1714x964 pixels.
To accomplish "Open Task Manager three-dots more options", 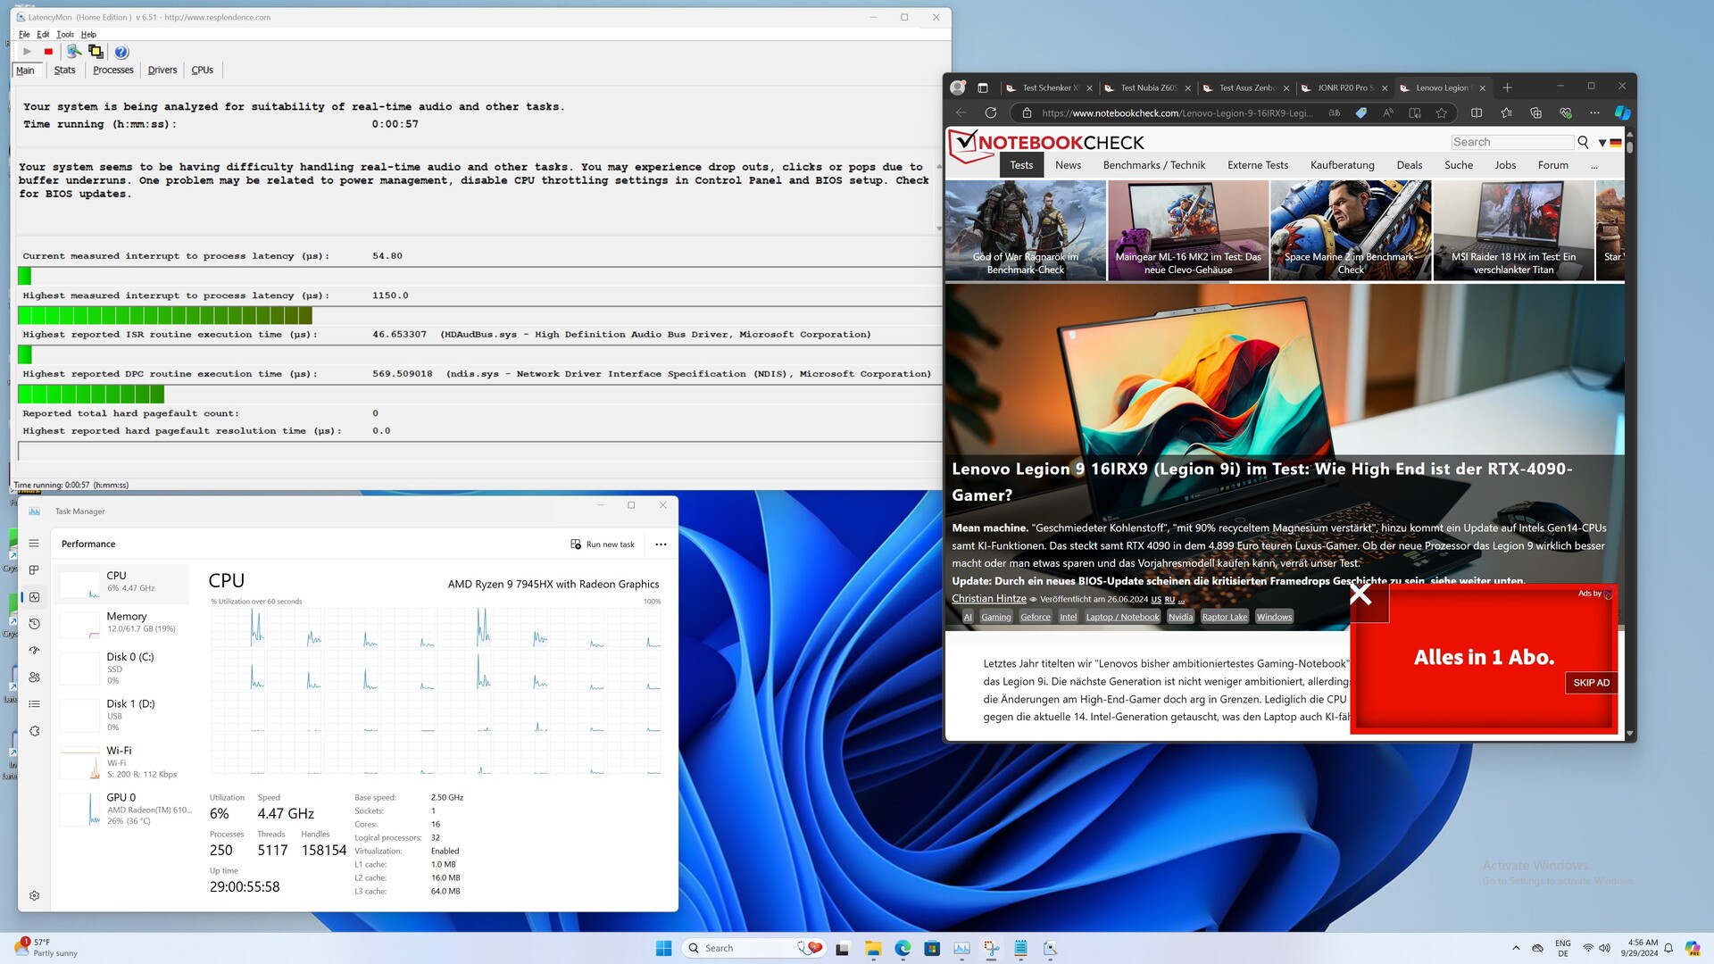I will pos(661,544).
